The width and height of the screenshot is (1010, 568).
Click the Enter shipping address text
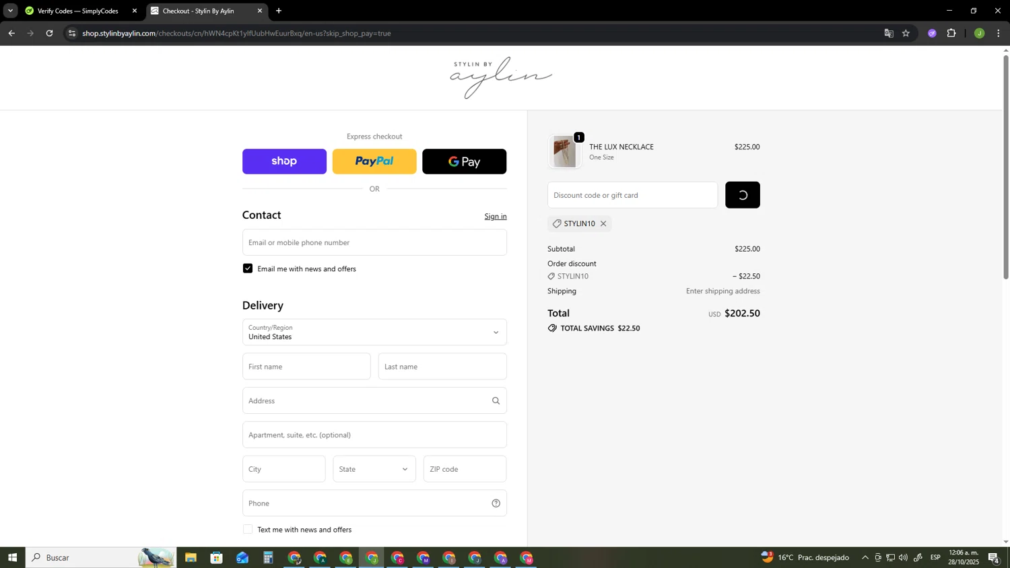click(x=723, y=291)
